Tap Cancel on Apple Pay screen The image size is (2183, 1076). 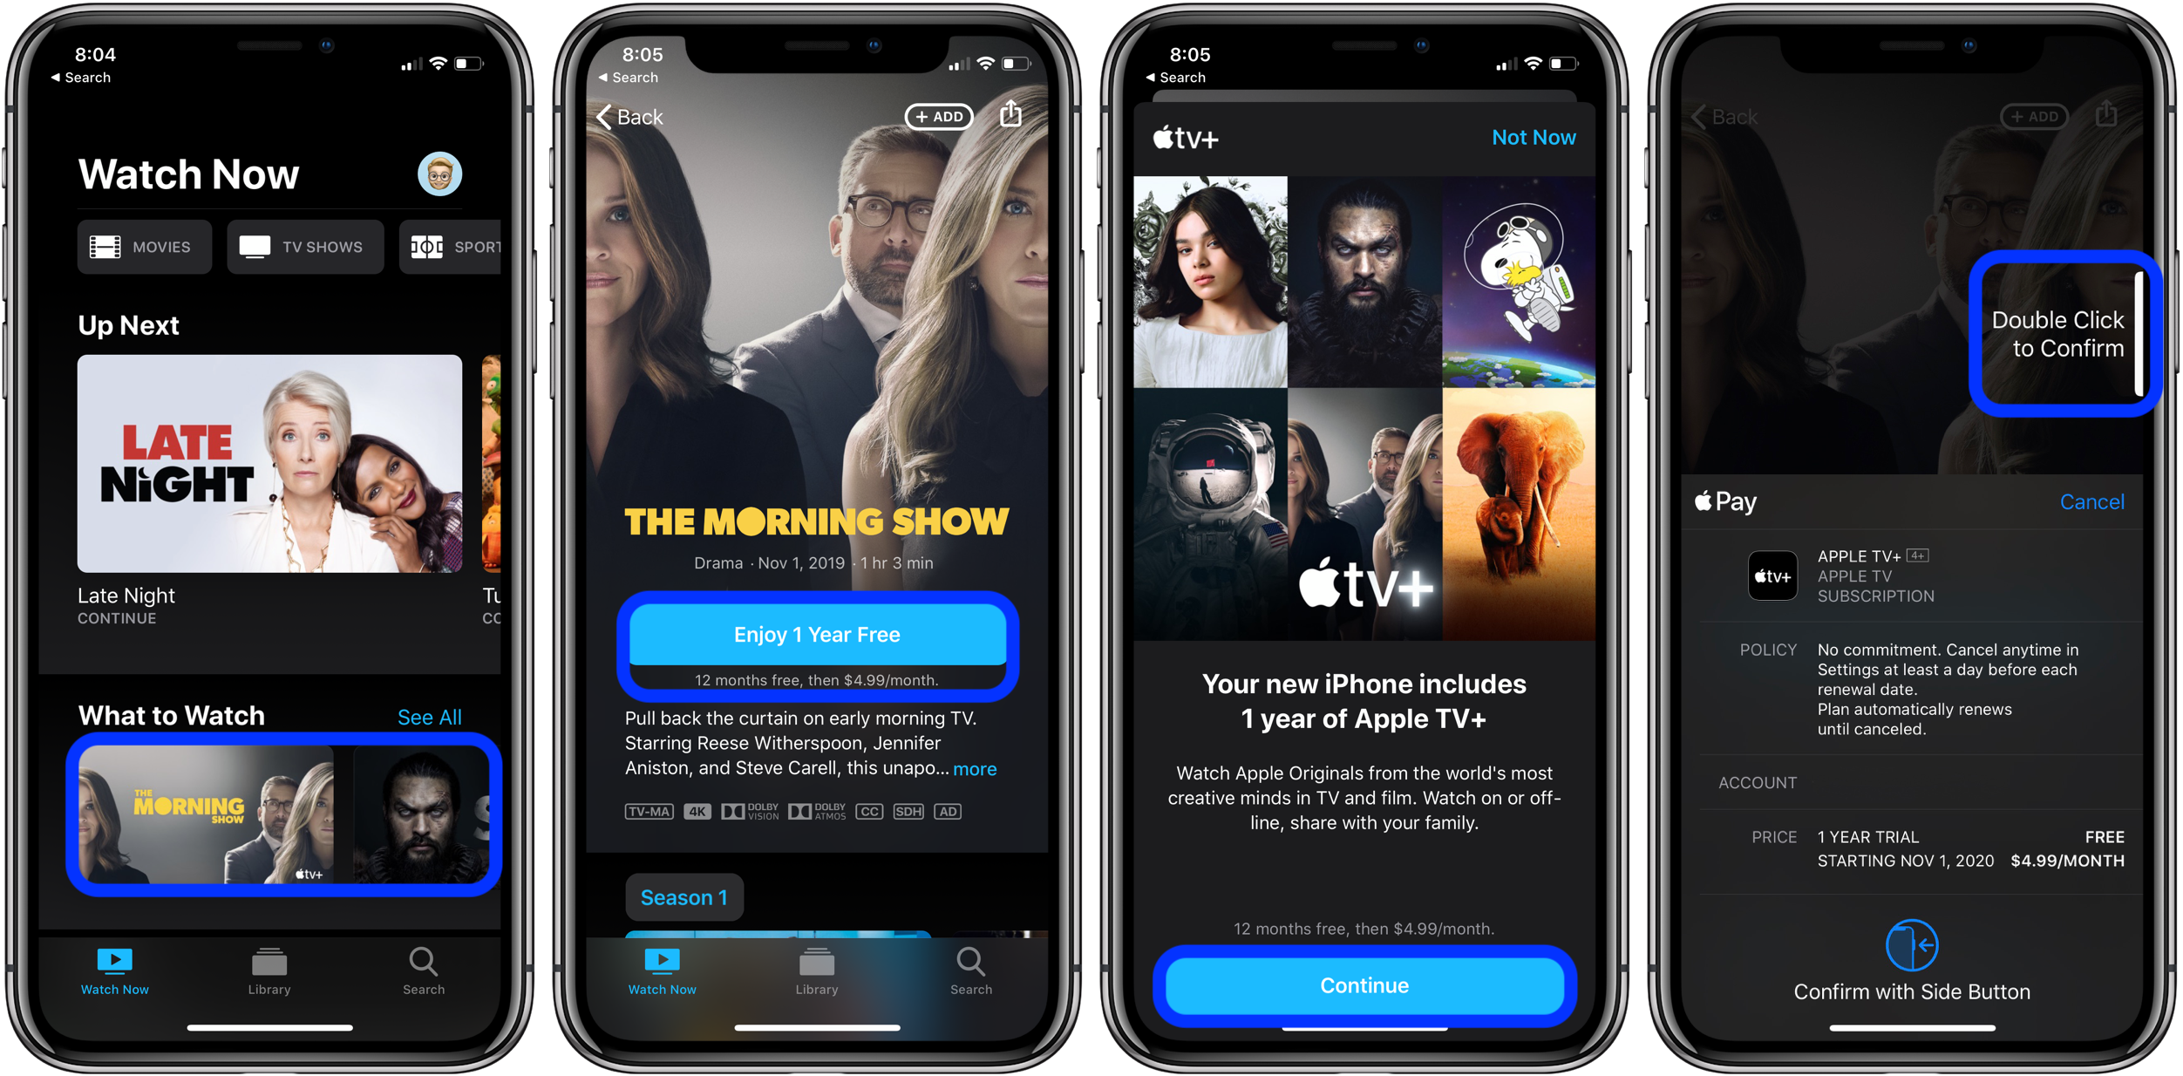(2092, 501)
